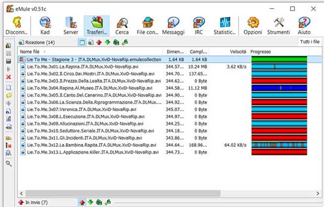
Task: Open the Server list view
Action: (71, 26)
